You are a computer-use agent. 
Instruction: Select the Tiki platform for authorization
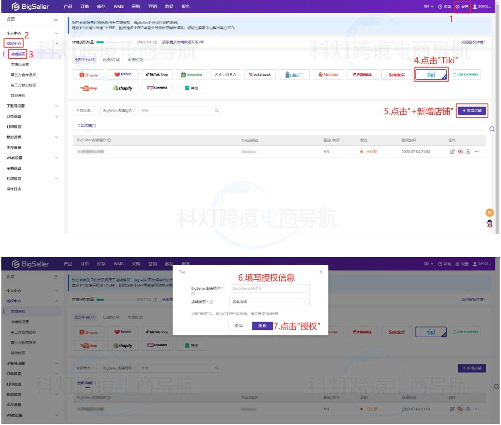pos(430,75)
